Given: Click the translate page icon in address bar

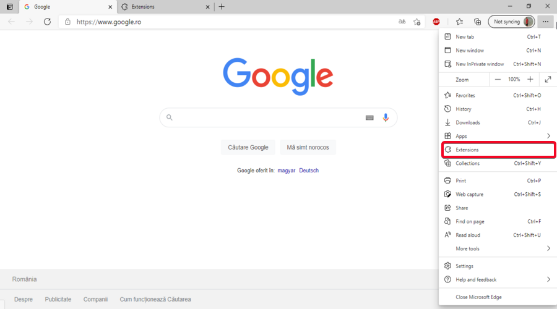Looking at the screenshot, I should pyautogui.click(x=402, y=22).
